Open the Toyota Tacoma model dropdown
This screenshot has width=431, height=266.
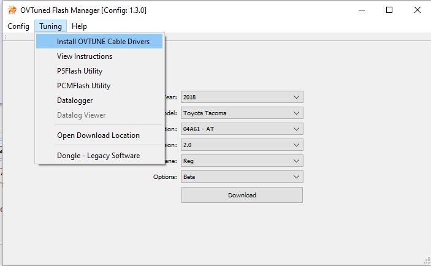[242, 113]
